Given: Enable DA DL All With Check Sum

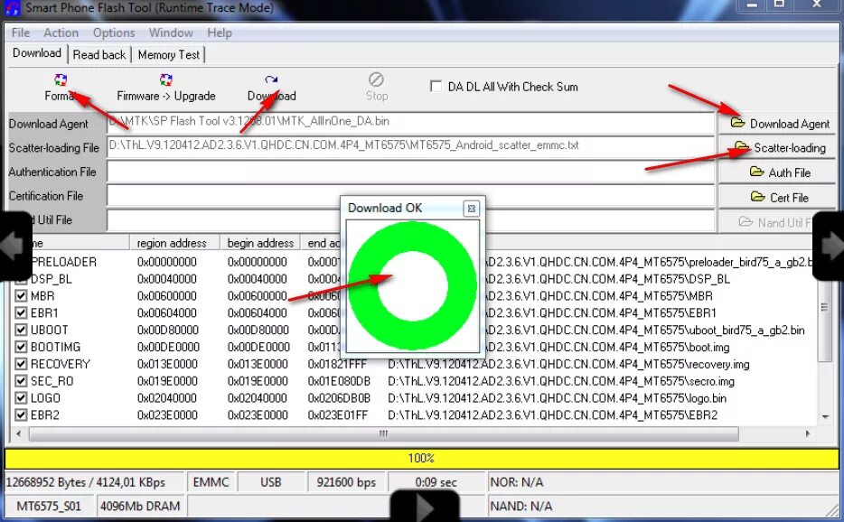Looking at the screenshot, I should coord(436,86).
